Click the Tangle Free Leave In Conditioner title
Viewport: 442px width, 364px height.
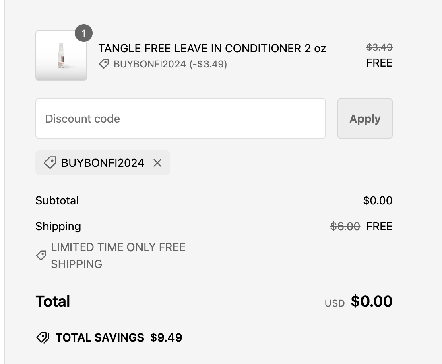212,49
